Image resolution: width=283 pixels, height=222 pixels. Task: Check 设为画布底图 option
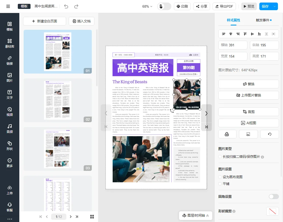(220, 177)
